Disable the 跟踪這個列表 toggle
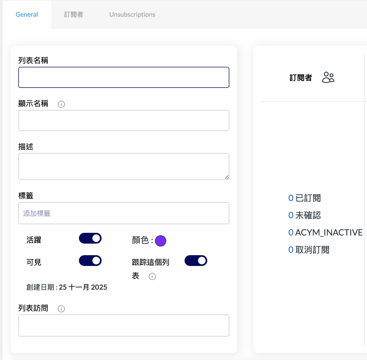 pyautogui.click(x=196, y=261)
